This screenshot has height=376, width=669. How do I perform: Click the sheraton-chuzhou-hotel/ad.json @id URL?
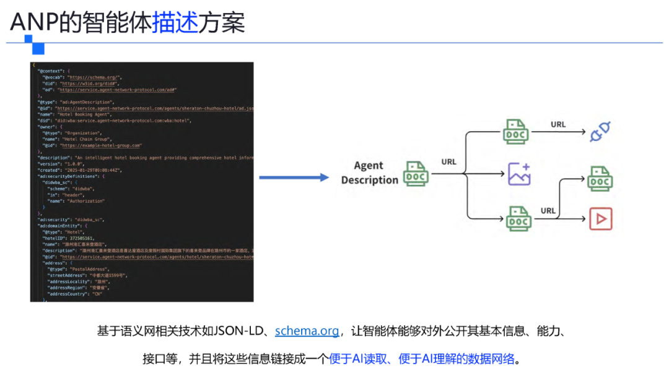155,109
